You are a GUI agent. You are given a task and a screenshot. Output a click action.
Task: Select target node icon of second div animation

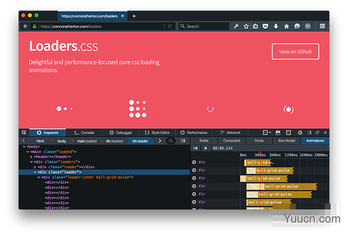pyautogui.click(x=194, y=170)
